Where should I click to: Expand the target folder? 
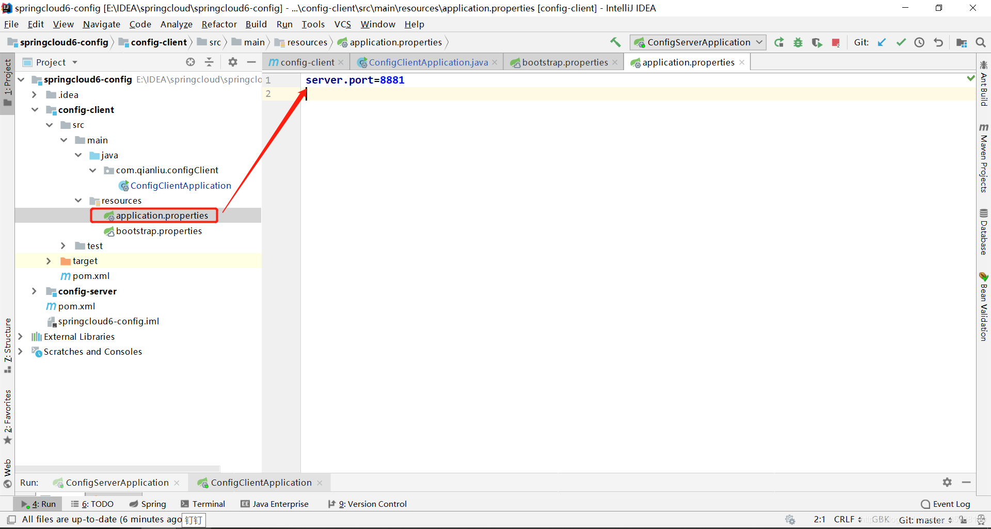click(49, 261)
